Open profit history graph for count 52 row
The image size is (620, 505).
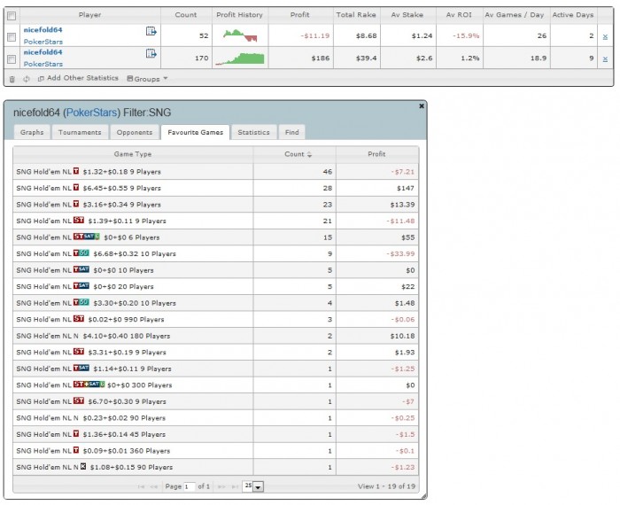[x=240, y=35]
